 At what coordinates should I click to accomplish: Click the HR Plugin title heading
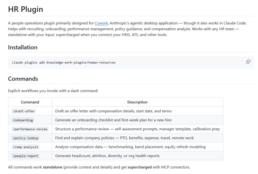tap(25, 9)
